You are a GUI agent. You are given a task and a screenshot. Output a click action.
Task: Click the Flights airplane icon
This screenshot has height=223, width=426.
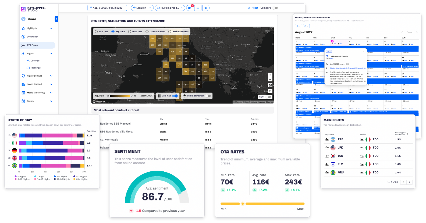tap(23, 54)
